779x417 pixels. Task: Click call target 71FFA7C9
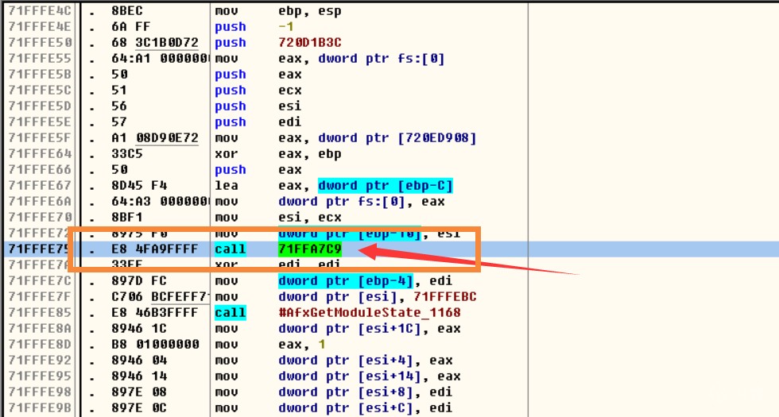pyautogui.click(x=310, y=249)
